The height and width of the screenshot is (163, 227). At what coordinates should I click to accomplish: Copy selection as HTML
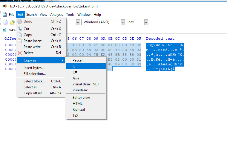(x=86, y=104)
